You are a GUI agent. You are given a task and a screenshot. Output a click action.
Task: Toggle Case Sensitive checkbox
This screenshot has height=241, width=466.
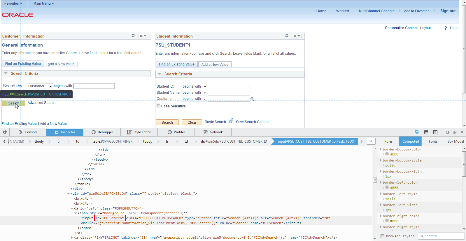[158, 106]
